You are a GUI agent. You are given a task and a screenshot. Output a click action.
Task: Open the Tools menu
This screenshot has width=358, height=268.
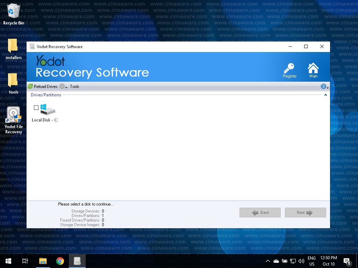[x=74, y=87]
